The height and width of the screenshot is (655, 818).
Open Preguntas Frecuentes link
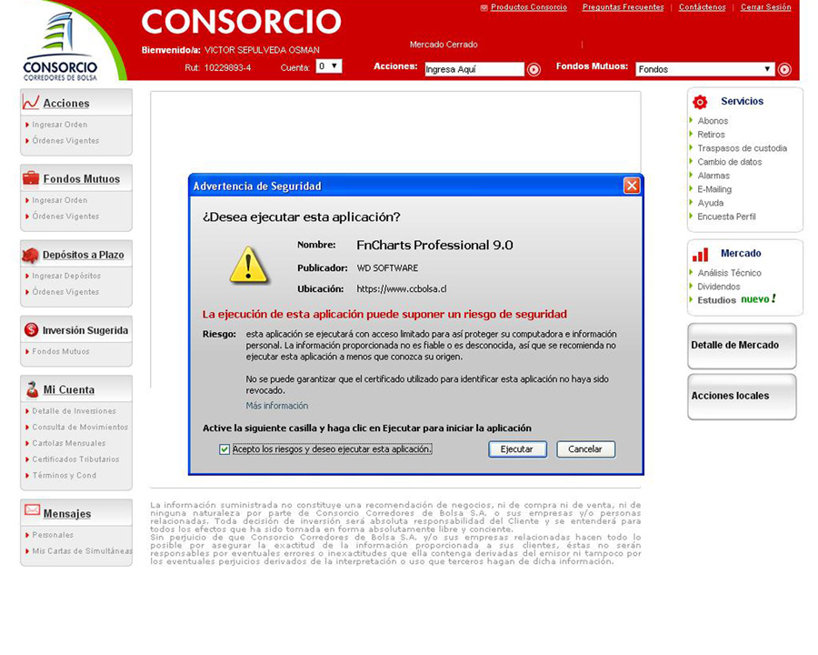(623, 7)
